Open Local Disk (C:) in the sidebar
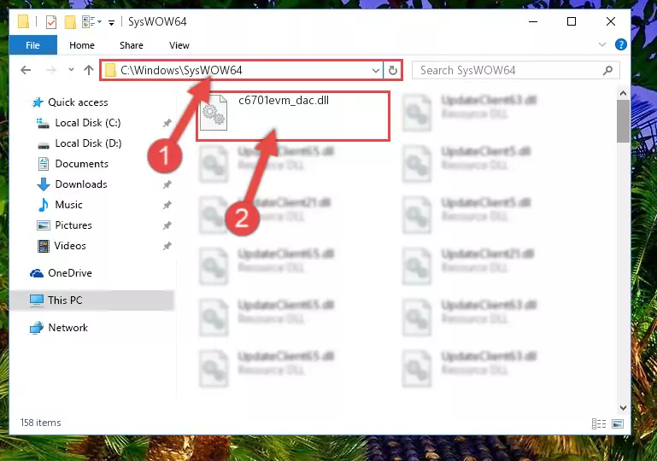Screen dimensions: 657x461 88,123
